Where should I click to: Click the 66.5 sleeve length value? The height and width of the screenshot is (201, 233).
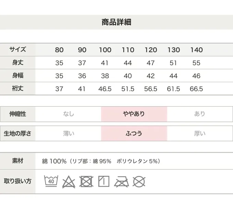pos(196,89)
